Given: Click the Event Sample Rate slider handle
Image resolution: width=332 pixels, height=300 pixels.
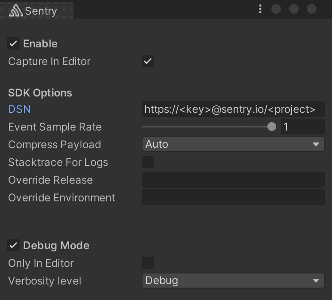Looking at the screenshot, I should tap(272, 127).
